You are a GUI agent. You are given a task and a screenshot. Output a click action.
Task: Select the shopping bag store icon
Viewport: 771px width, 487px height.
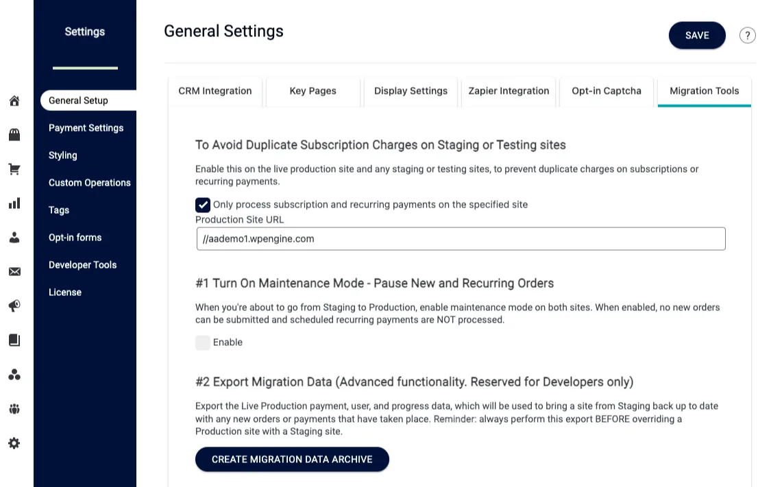(14, 135)
